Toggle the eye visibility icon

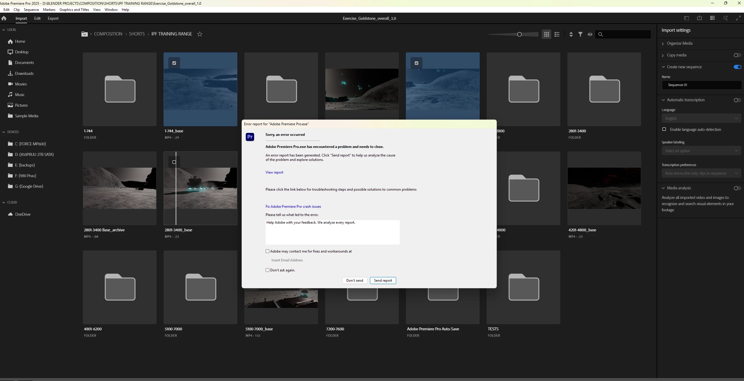590,34
